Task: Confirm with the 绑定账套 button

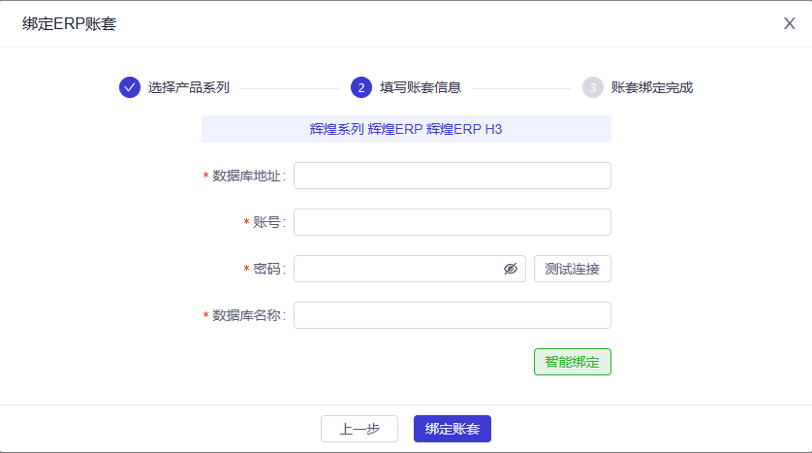Action: (453, 429)
